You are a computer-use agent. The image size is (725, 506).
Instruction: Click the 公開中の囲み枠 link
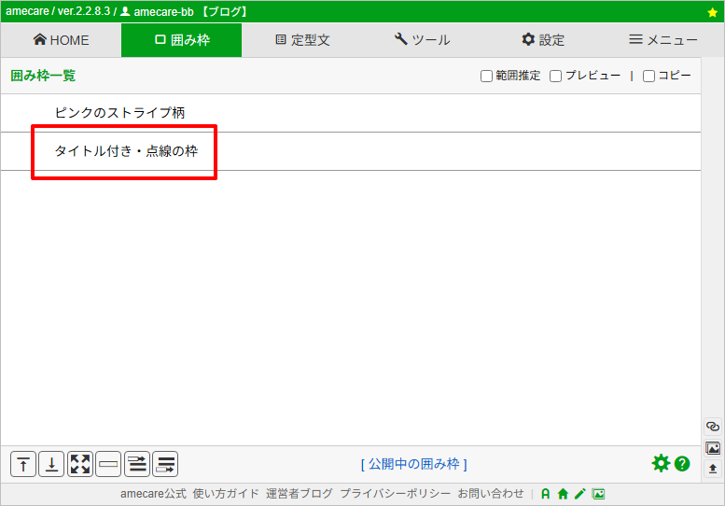coord(413,464)
